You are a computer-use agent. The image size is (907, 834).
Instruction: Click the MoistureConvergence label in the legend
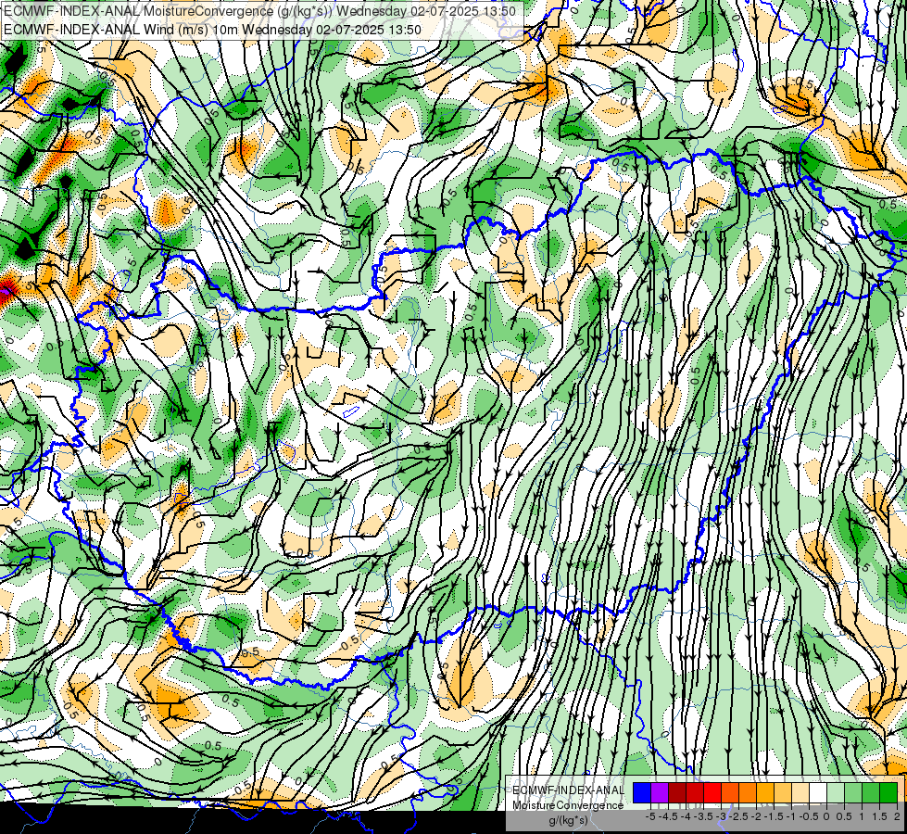click(x=568, y=805)
